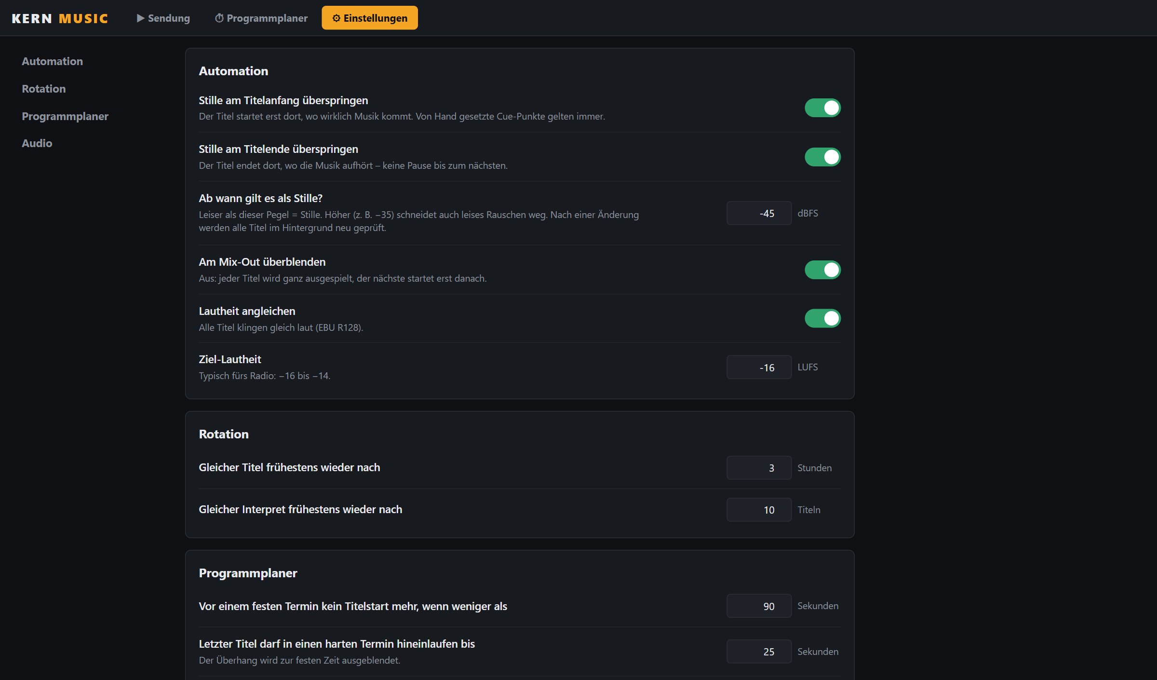Viewport: 1157px width, 680px height.
Task: Click the Ziel-Lautheit LUFS field
Action: tap(759, 367)
